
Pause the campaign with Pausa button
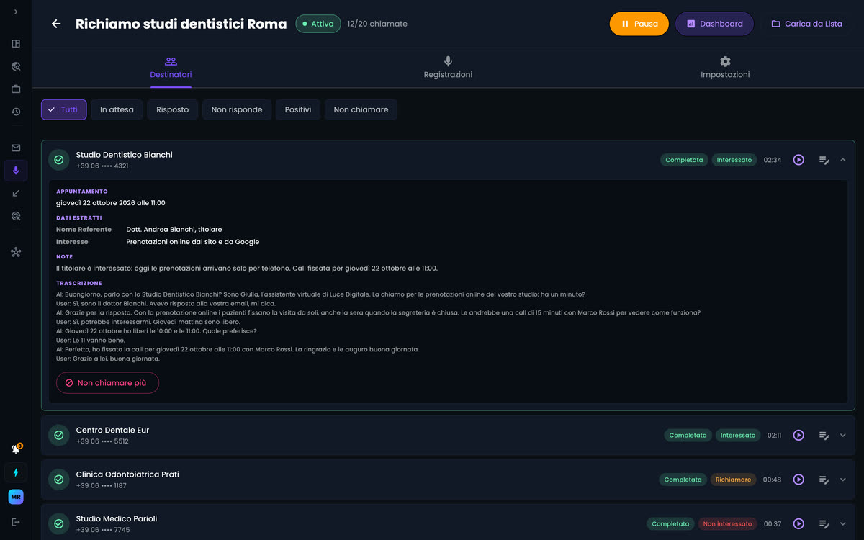point(639,24)
